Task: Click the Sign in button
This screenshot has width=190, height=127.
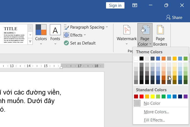Action: [x=115, y=5]
